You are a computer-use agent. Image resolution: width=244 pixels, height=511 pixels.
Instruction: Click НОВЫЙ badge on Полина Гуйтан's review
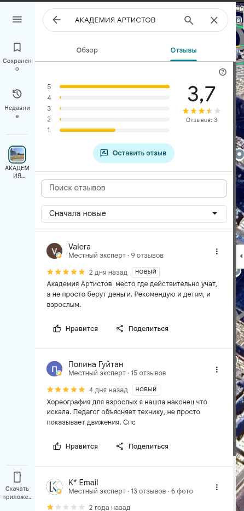tap(146, 390)
